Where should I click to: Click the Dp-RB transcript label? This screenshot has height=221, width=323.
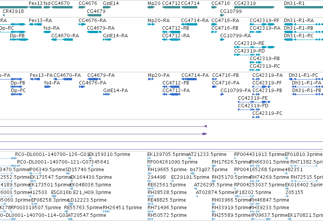tap(17, 36)
